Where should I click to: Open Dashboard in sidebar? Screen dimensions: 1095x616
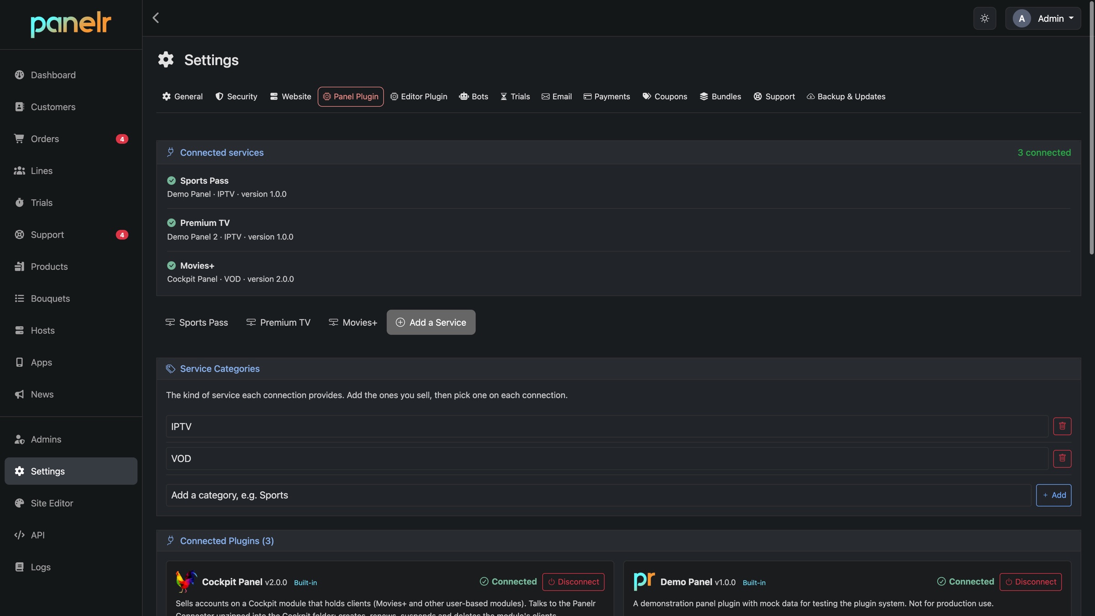[71, 75]
